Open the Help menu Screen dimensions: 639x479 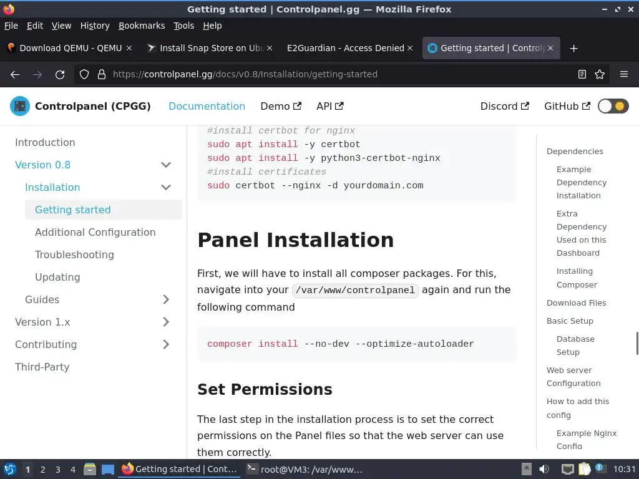[x=212, y=26]
